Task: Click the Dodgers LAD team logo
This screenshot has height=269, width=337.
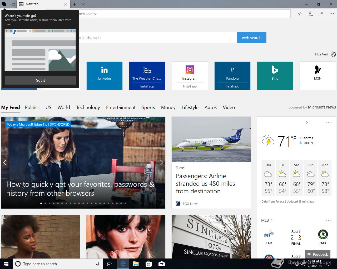Action: (269, 234)
